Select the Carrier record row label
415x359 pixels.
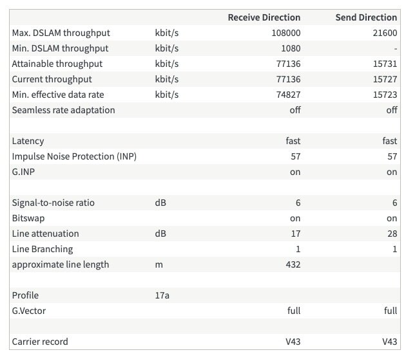(40, 342)
